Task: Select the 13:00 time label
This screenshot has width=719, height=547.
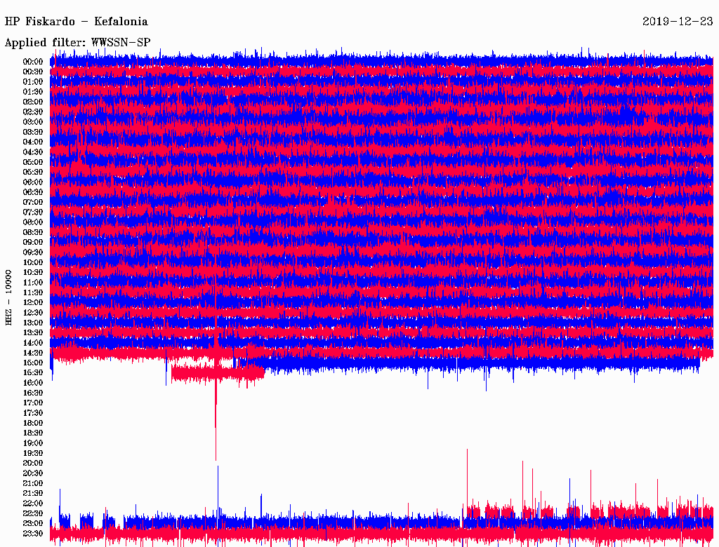Action: (x=33, y=323)
